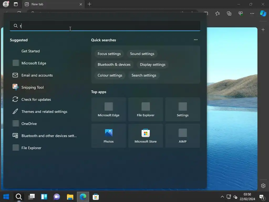The width and height of the screenshot is (269, 202).
Task: Open Microsoft Store on taskbar
Action: [x=96, y=197]
